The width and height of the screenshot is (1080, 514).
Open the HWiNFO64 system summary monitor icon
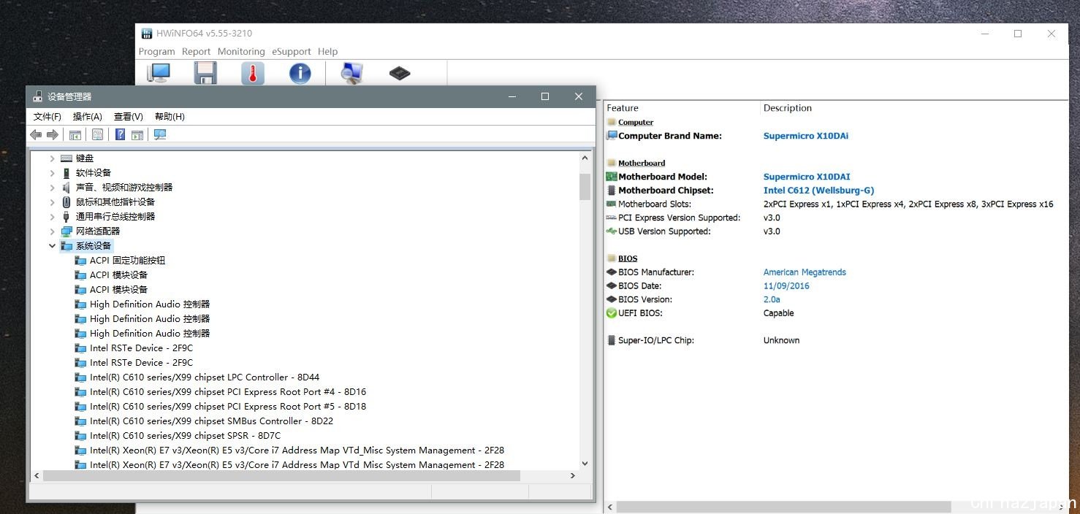159,73
